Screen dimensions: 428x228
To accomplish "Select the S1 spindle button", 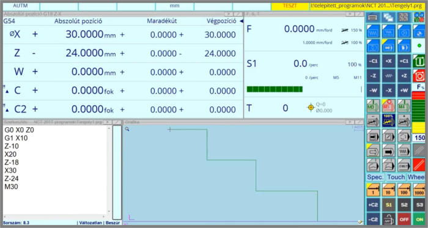I will click(x=388, y=205).
